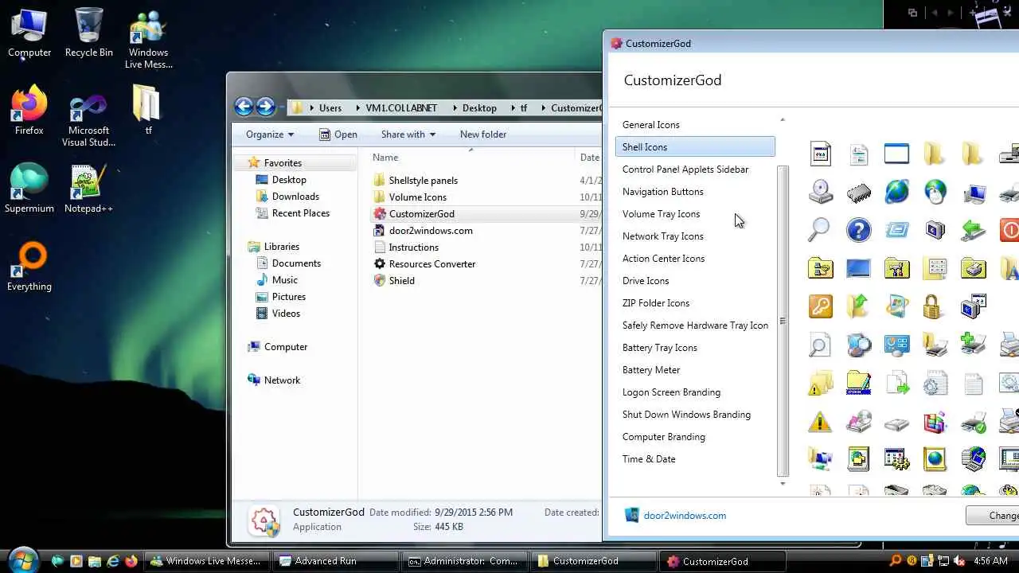1019x573 pixels.
Task: Open Recycle Bin on desktop
Action: pyautogui.click(x=89, y=33)
